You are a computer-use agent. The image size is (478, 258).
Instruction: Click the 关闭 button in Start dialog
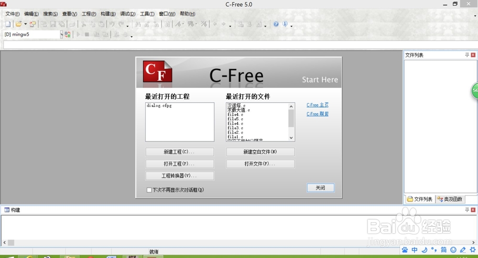[320, 188]
